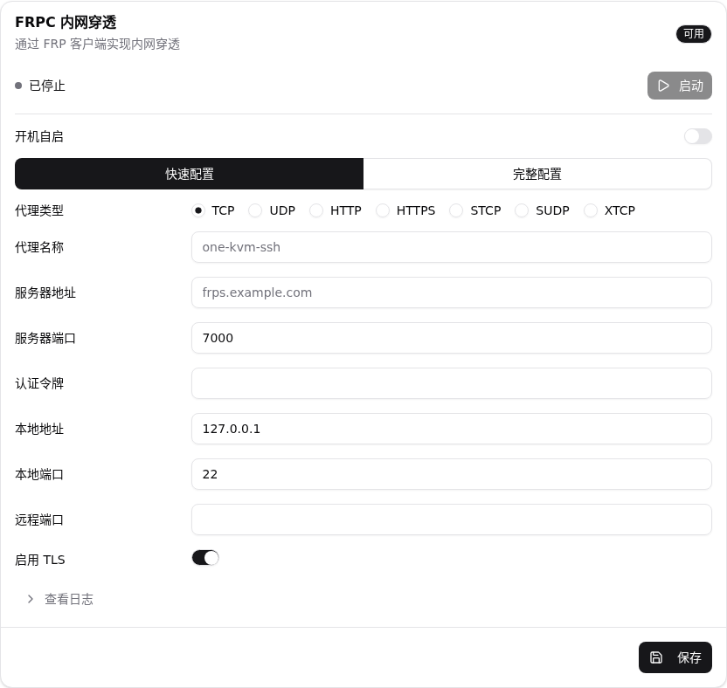
Task: Toggle the 开机自启 switch
Action: coord(698,136)
